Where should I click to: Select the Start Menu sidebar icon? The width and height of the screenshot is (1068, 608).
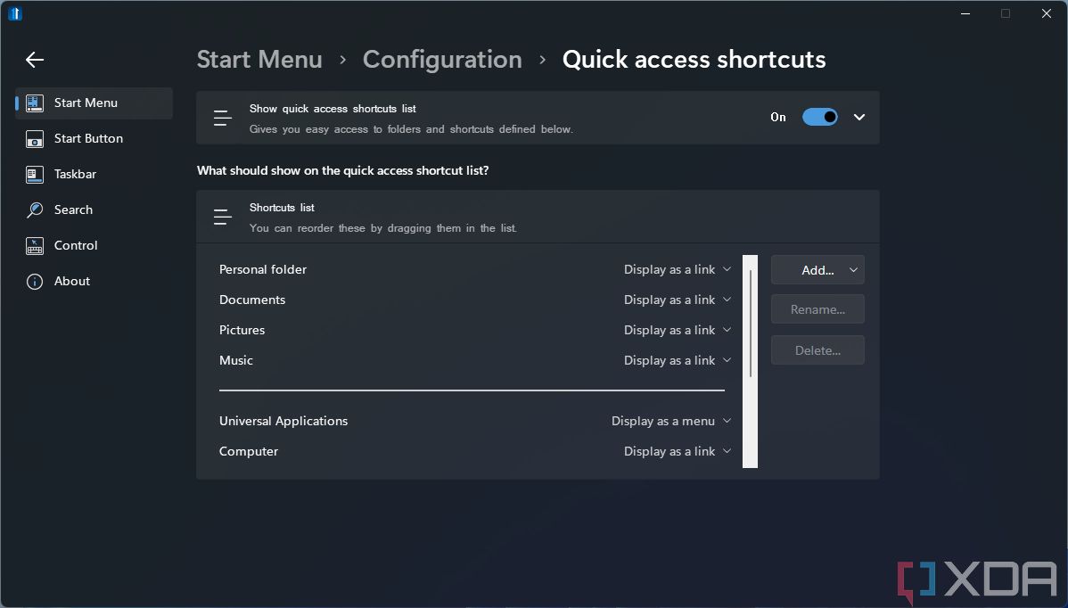tap(34, 103)
